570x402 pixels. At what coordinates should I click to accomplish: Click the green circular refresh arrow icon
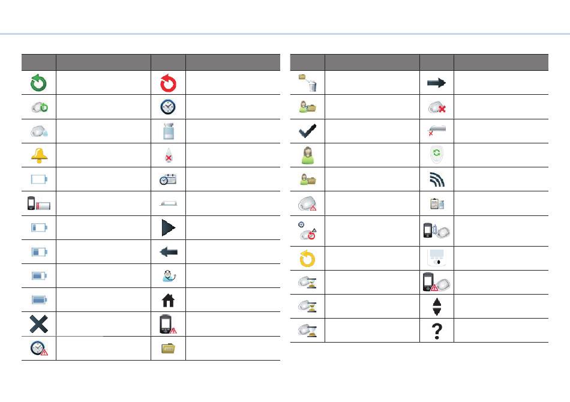(38, 83)
